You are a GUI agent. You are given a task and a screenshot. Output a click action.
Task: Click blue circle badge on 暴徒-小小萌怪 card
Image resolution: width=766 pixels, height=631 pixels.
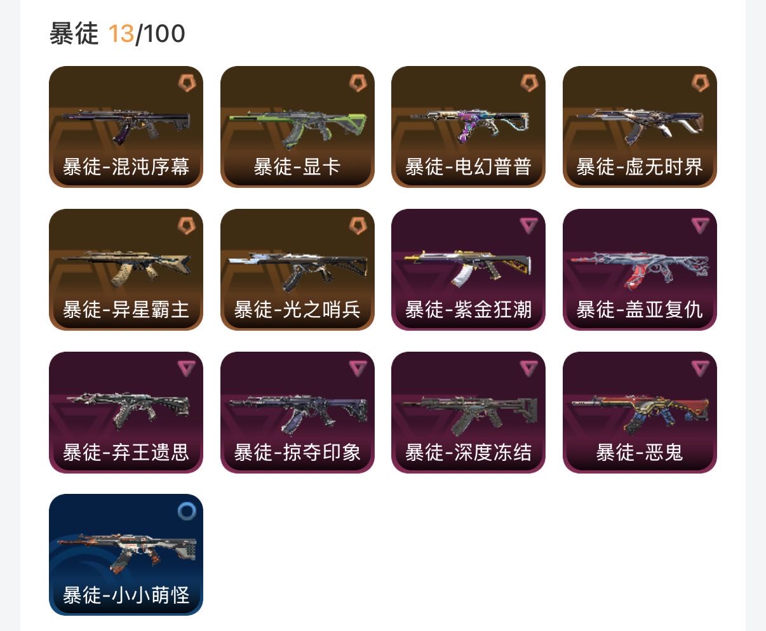coord(186,511)
